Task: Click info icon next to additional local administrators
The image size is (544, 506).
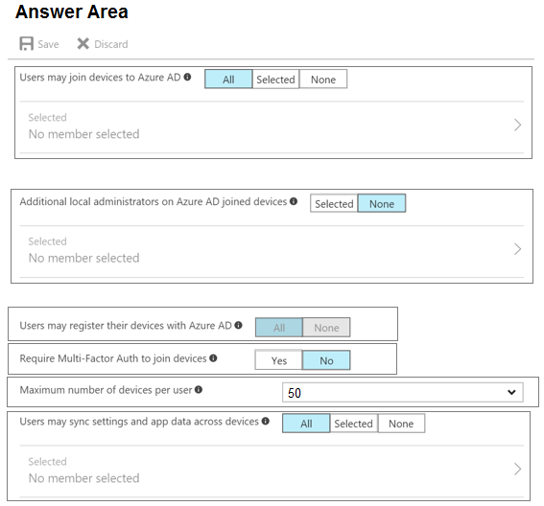Action: [294, 201]
